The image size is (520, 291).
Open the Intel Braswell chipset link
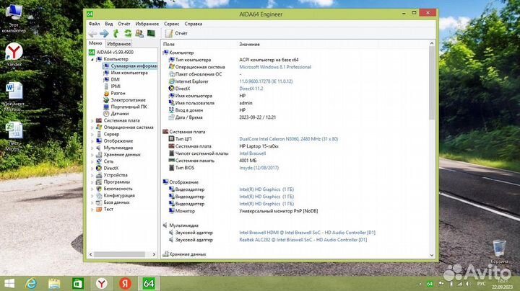pyautogui.click(x=252, y=153)
